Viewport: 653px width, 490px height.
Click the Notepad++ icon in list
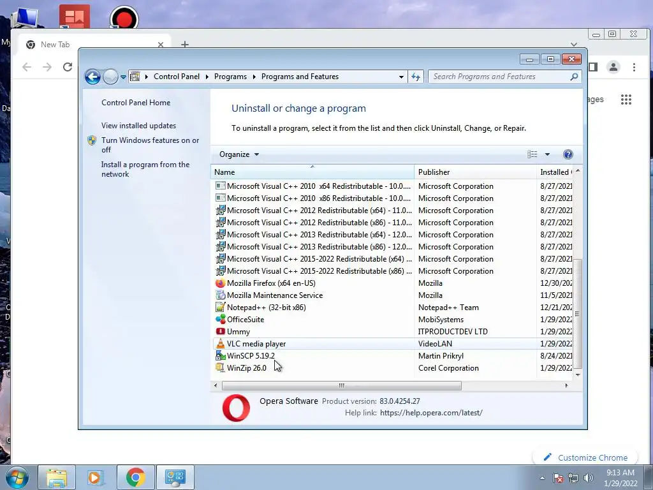pyautogui.click(x=220, y=307)
